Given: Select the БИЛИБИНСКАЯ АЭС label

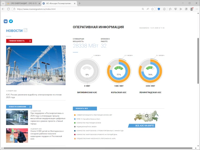Looking at the screenshot, I should coord(87,92).
